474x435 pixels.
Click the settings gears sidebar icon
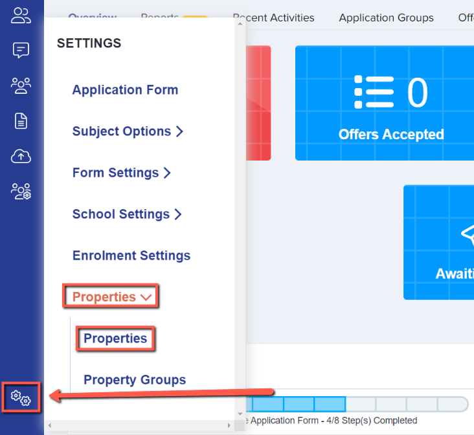click(21, 397)
